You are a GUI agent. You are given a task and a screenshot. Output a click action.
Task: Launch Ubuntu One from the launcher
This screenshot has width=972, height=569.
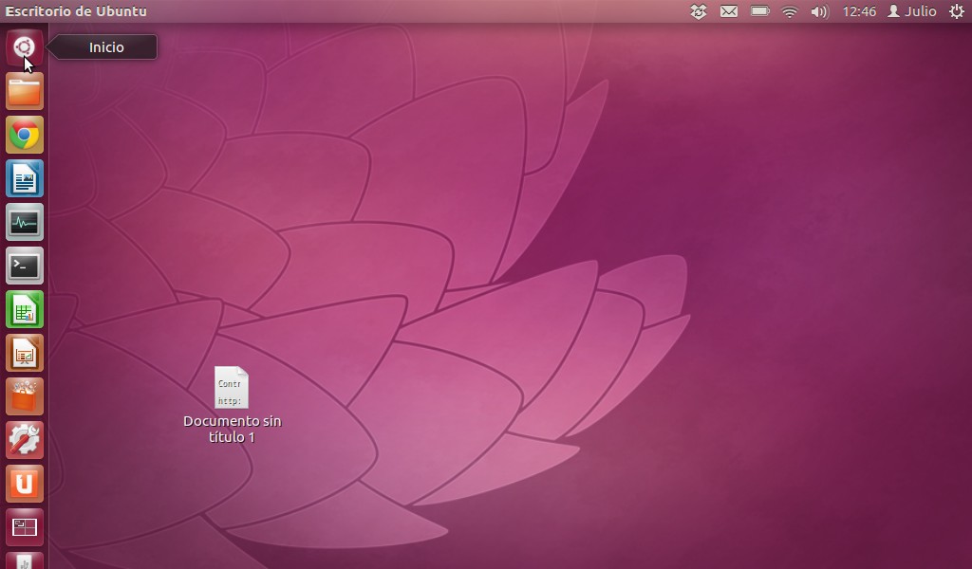click(24, 483)
